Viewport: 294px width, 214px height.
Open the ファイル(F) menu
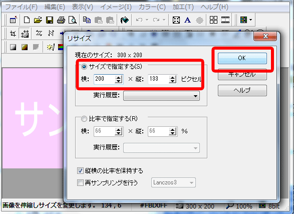point(21,7)
